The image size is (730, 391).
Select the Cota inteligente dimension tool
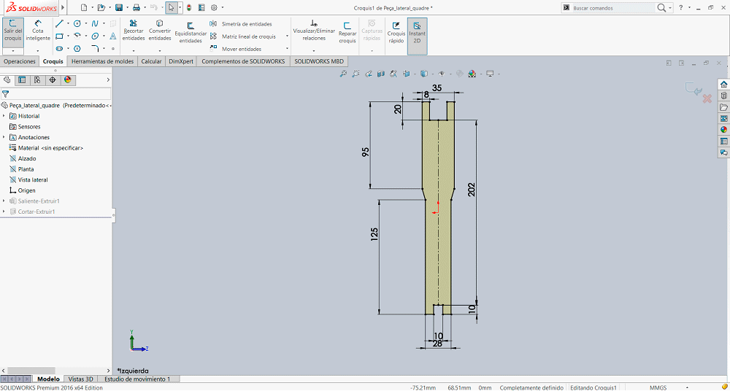(x=38, y=31)
